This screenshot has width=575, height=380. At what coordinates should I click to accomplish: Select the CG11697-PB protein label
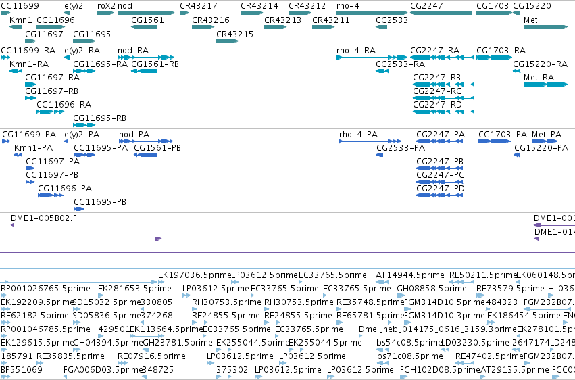(x=52, y=174)
